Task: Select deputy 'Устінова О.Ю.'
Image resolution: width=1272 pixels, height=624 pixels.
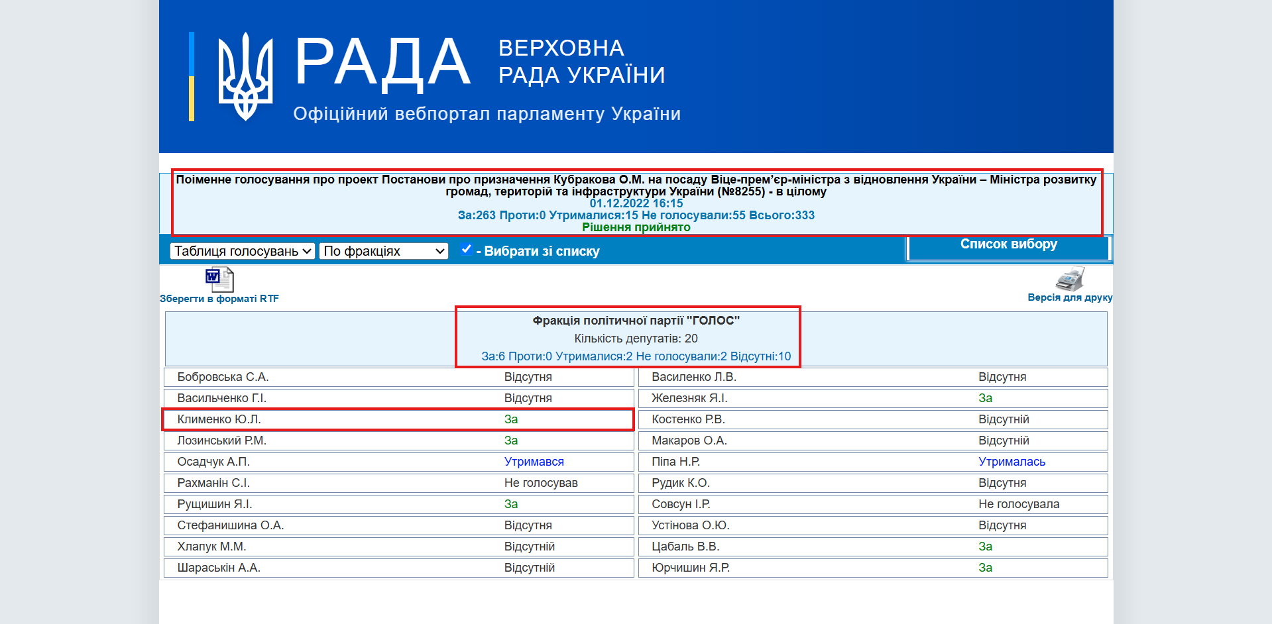Action: [x=691, y=525]
